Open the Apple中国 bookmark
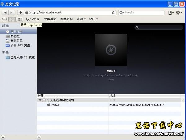186x140 pixels. click(x=33, y=19)
